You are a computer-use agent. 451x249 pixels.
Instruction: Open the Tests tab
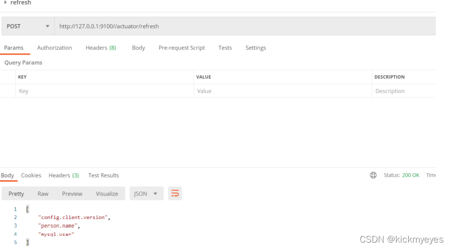point(225,48)
